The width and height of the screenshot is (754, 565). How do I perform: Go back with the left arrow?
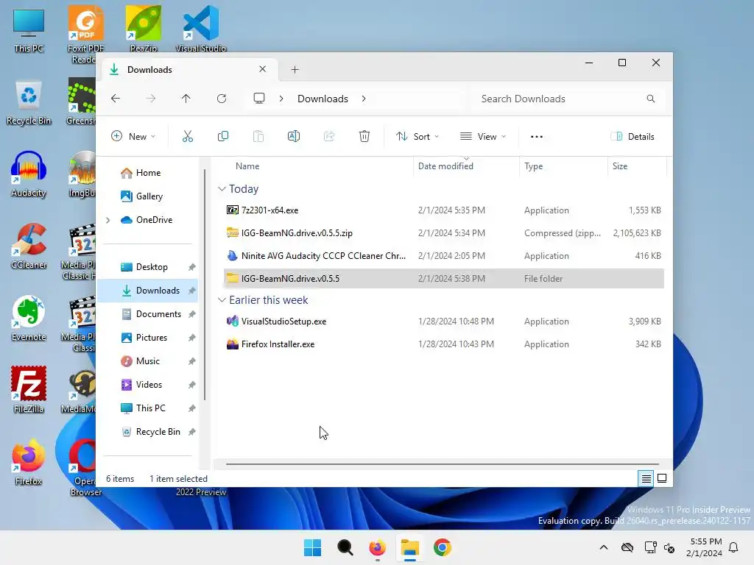point(116,99)
